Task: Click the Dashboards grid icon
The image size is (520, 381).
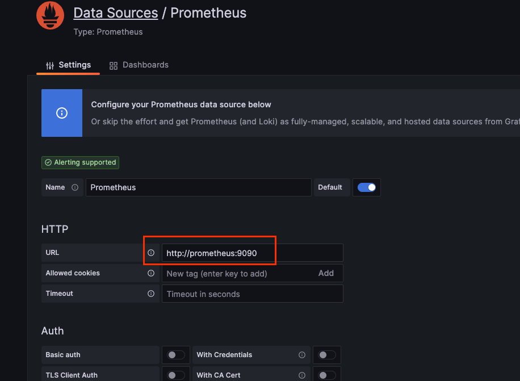Action: (x=114, y=66)
